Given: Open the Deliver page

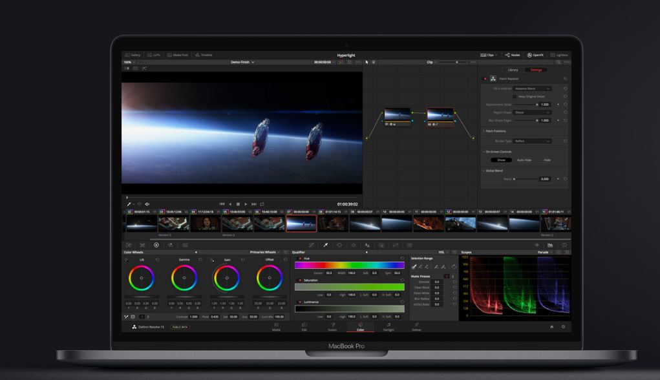Looking at the screenshot, I should tap(417, 327).
